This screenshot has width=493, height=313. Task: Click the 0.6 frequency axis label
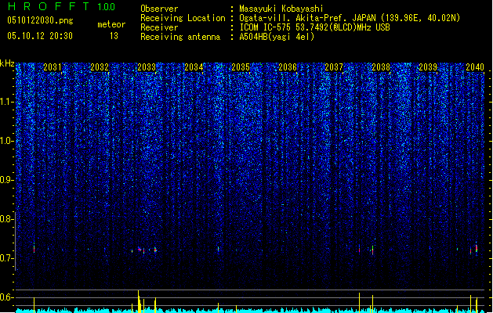(x=7, y=297)
